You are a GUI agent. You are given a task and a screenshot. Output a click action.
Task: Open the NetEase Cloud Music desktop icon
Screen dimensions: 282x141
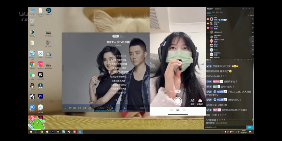coord(32,118)
